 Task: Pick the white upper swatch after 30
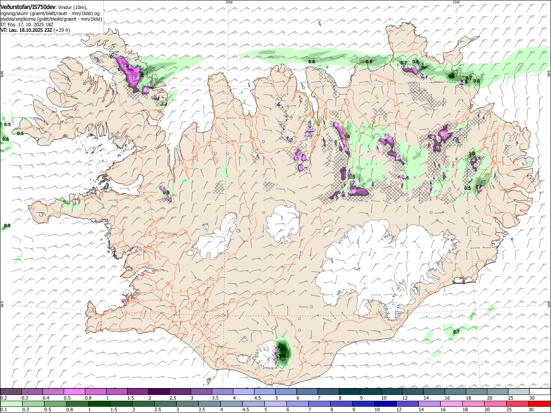click(x=540, y=392)
